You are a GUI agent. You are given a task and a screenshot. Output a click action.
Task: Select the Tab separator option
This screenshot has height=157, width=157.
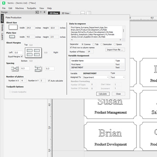coord(93,44)
